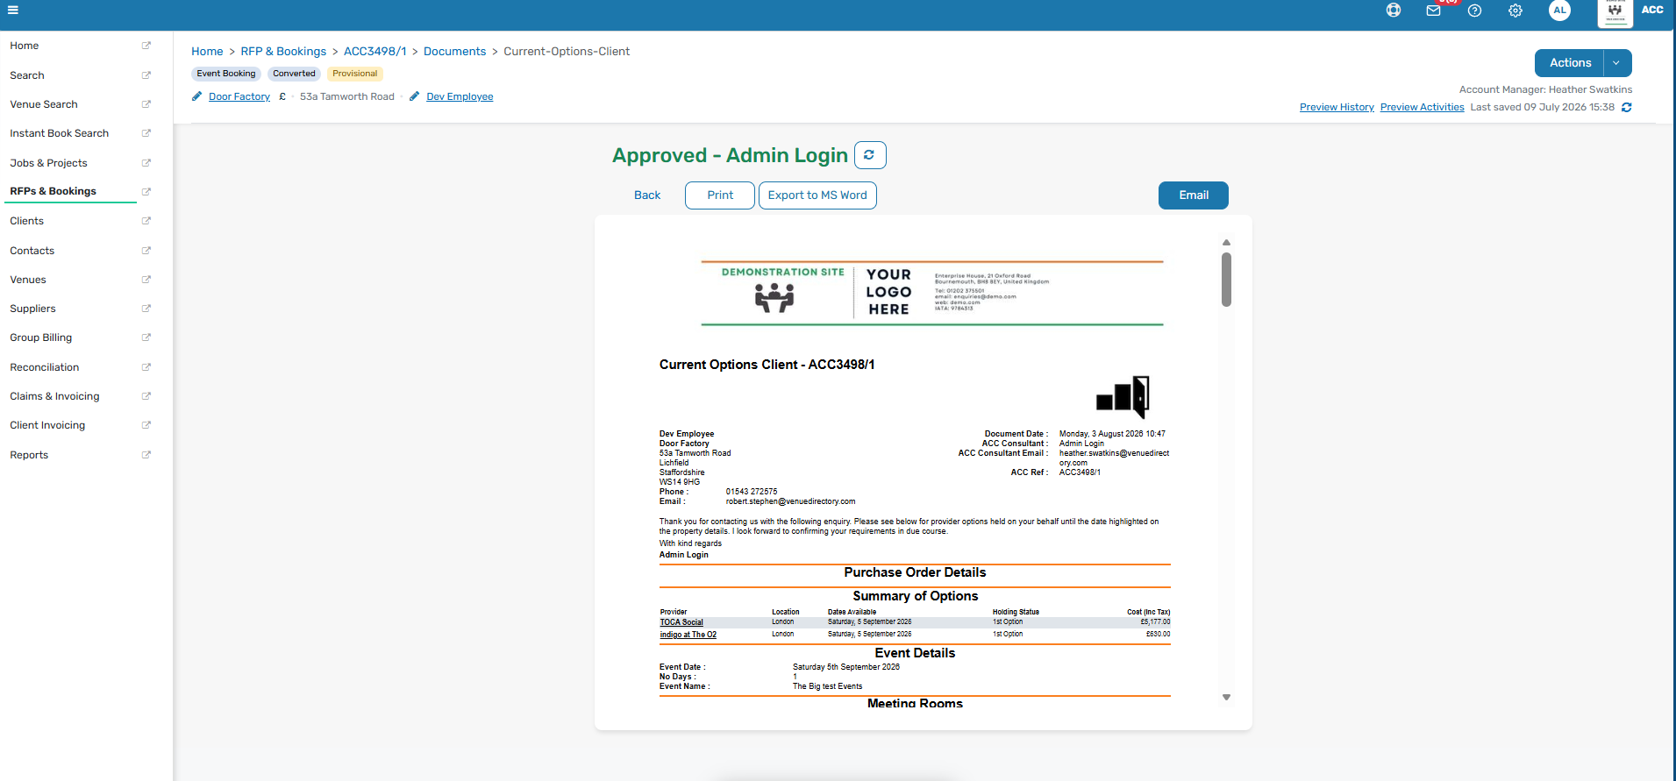This screenshot has width=1676, height=781.
Task: Click the document scroll down arrow
Action: (1226, 698)
